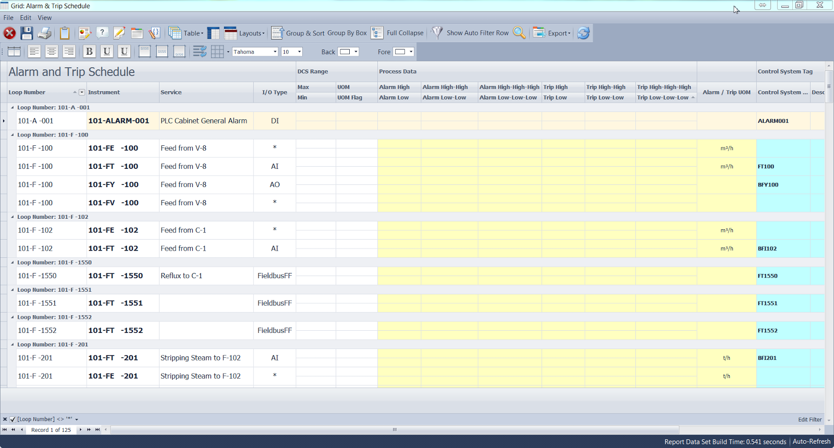The width and height of the screenshot is (834, 448).
Task: Set vertical alignment to middle
Action: 162,52
